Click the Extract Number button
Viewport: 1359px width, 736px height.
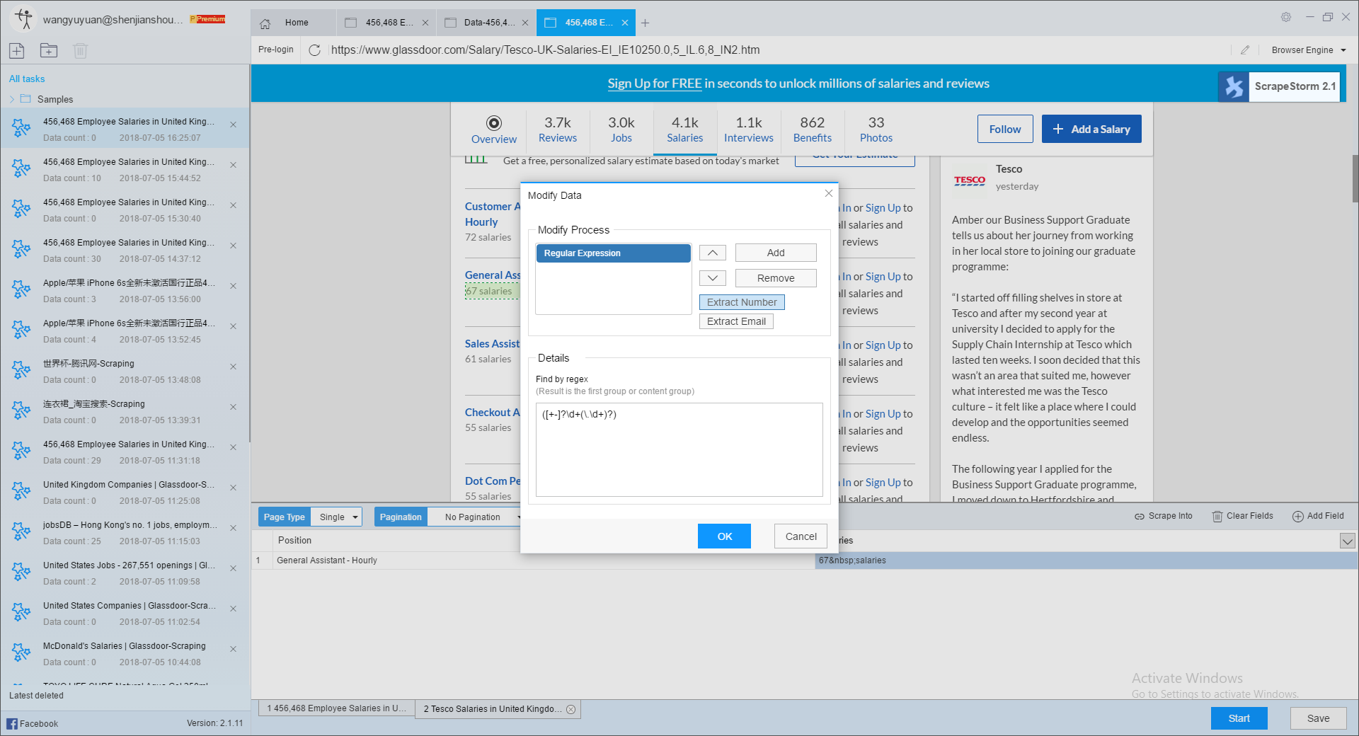pyautogui.click(x=742, y=302)
